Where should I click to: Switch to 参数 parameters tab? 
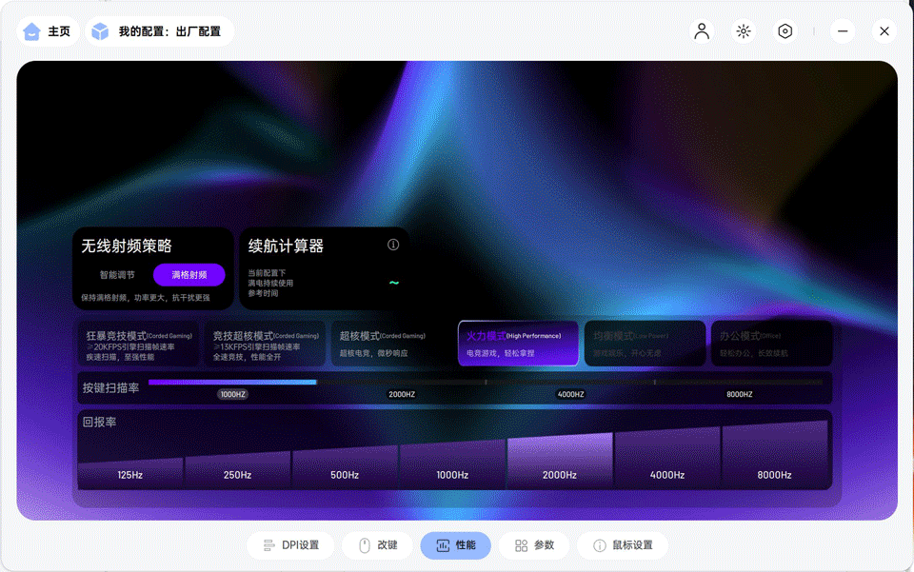pyautogui.click(x=534, y=545)
